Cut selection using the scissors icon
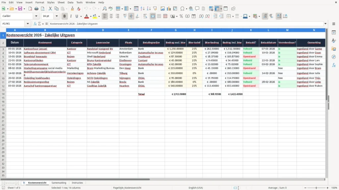Viewport: 339px width, 190px height. pyautogui.click(x=50, y=9)
